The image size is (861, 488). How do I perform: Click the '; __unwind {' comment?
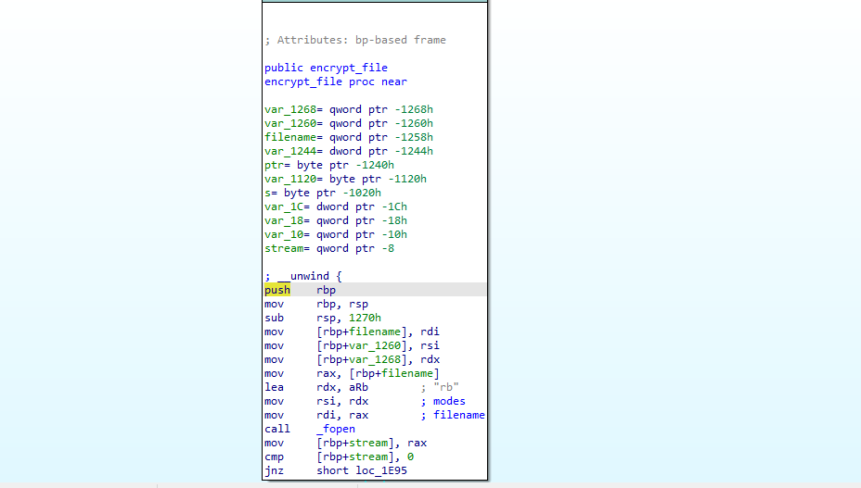(x=303, y=276)
